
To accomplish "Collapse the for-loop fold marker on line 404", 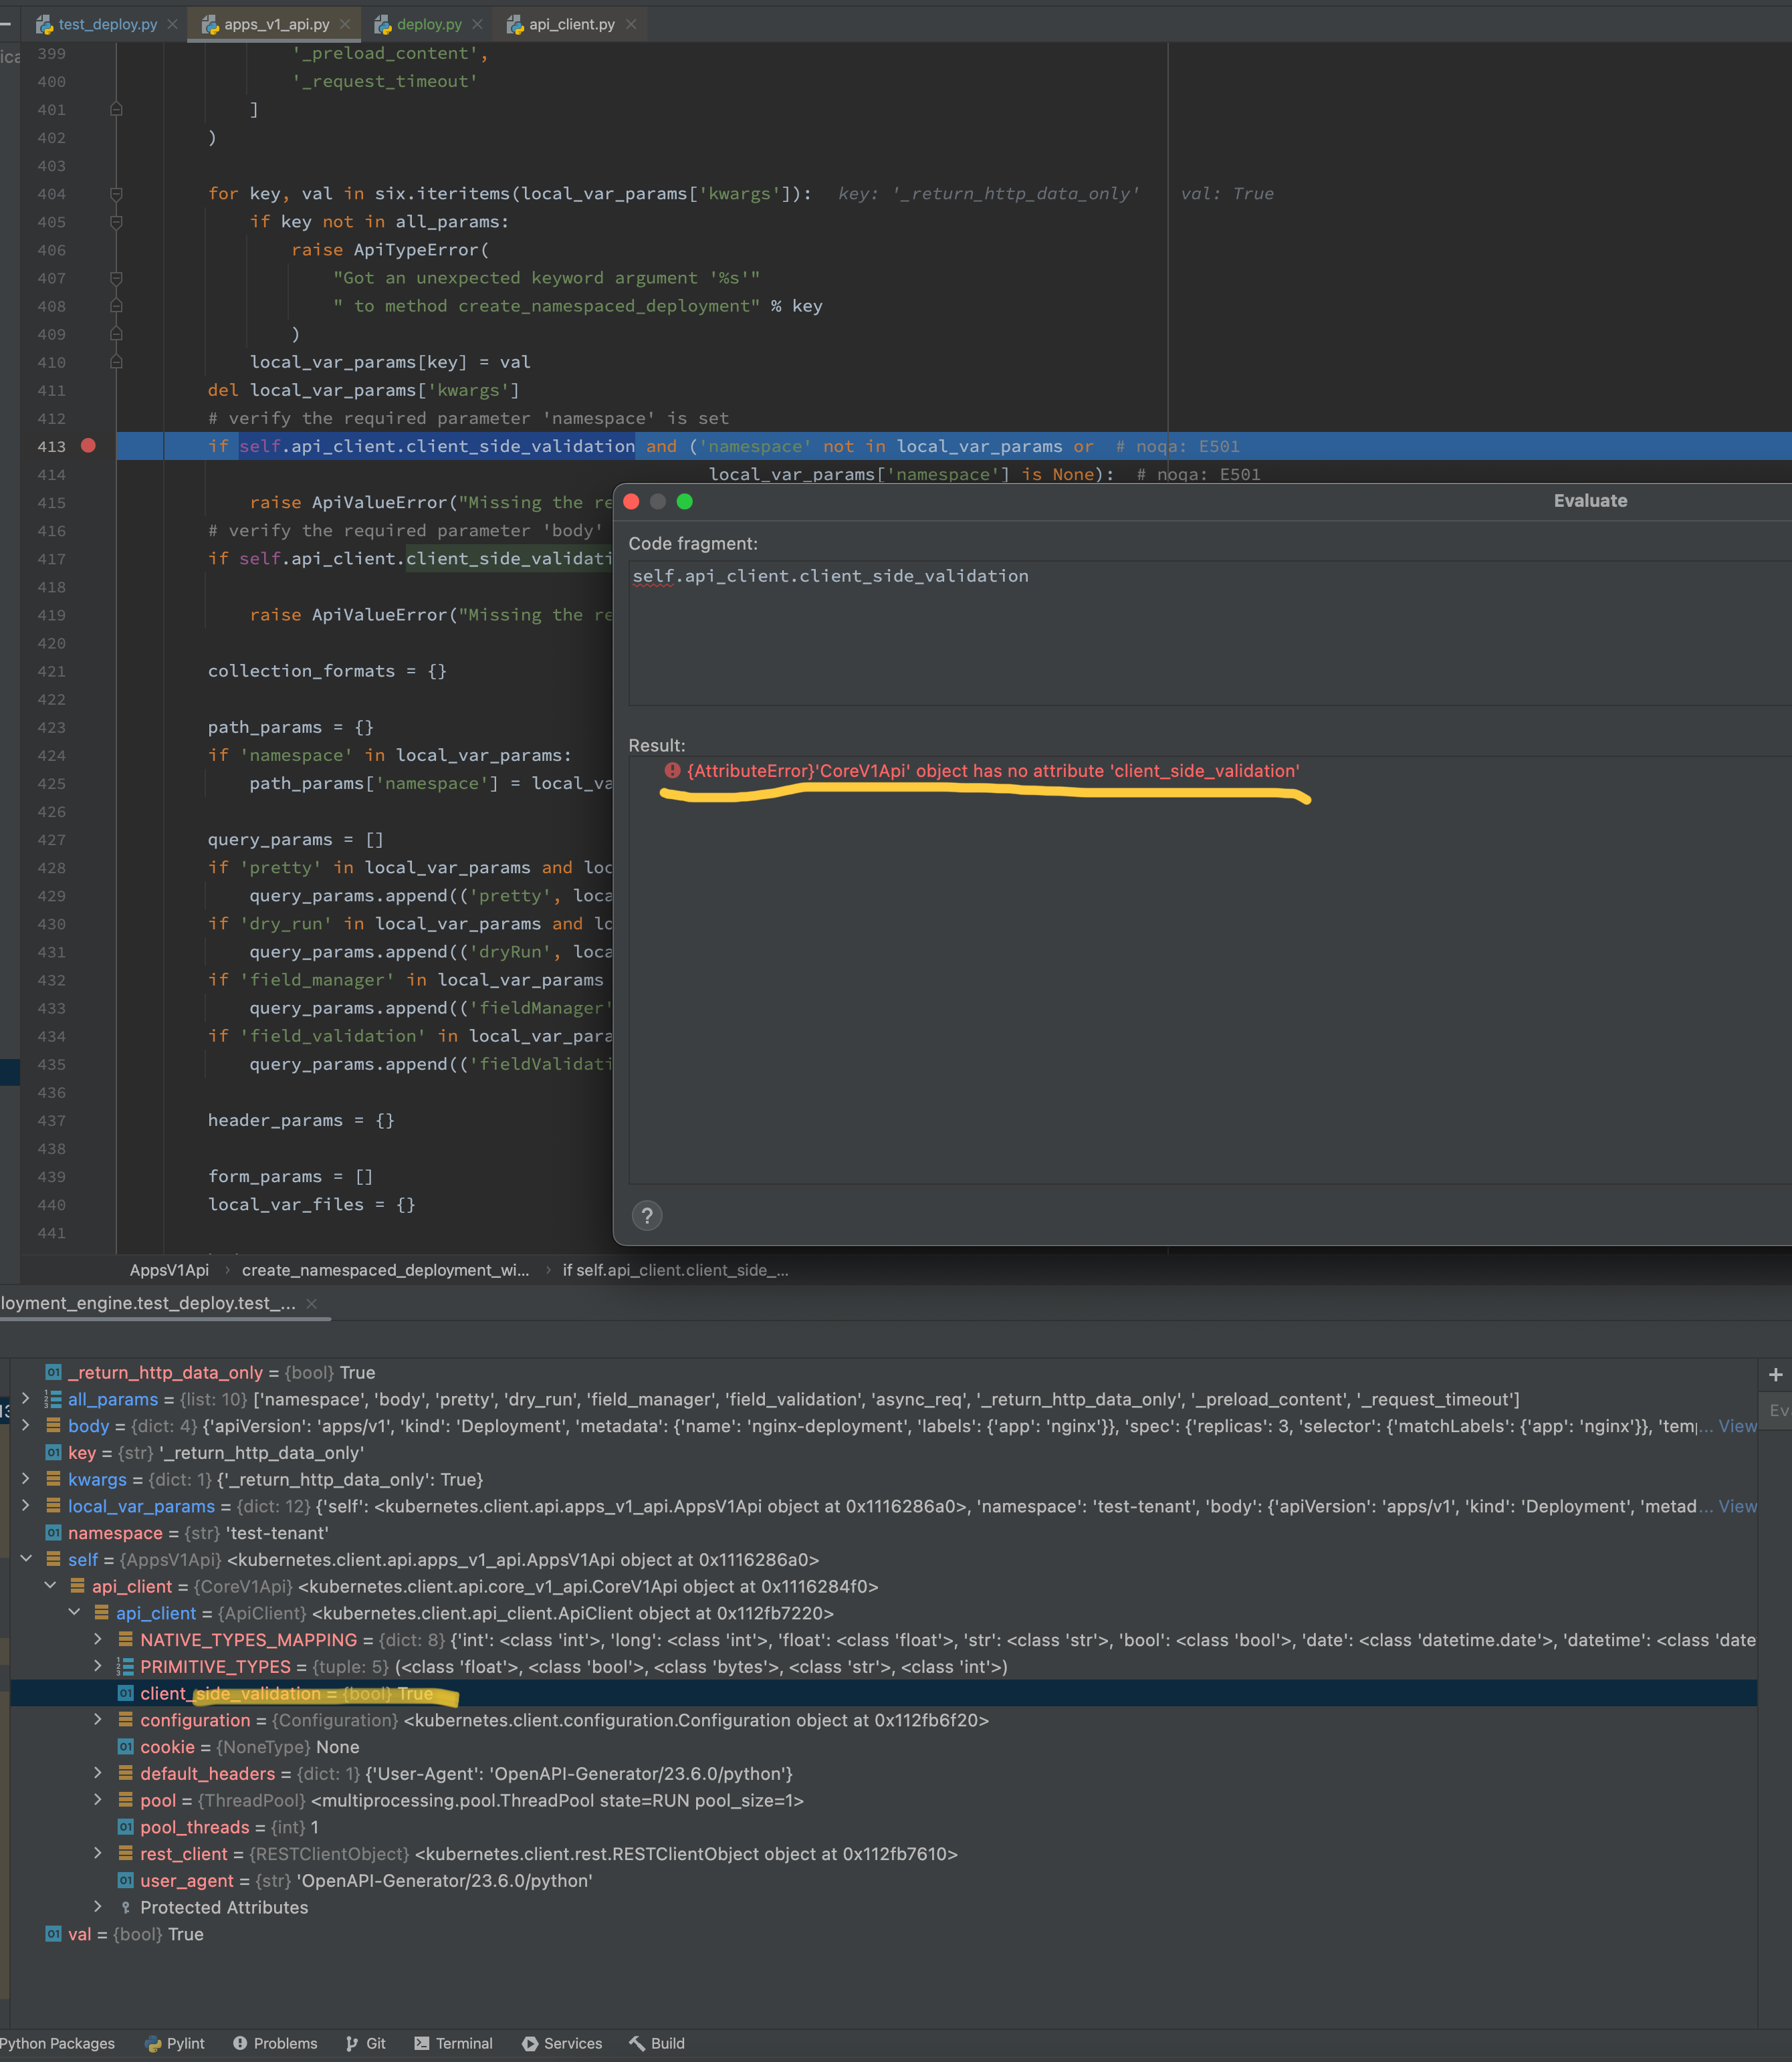I will 116,193.
